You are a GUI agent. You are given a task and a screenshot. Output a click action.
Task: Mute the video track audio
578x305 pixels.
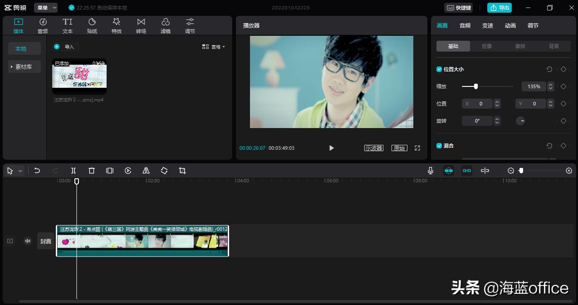point(28,241)
